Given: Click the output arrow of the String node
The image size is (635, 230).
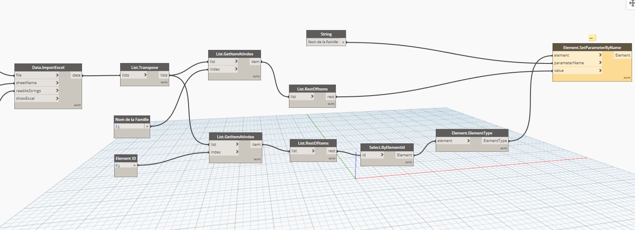Looking at the screenshot, I should tap(343, 42).
